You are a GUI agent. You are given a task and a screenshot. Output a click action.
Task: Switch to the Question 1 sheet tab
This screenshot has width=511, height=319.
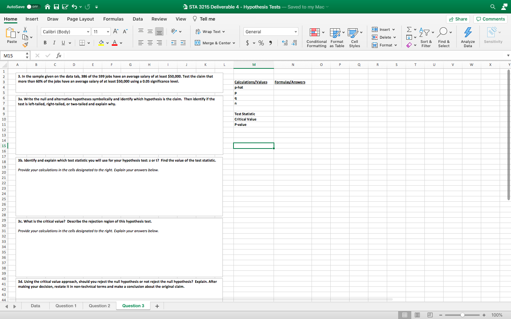[x=66, y=306]
